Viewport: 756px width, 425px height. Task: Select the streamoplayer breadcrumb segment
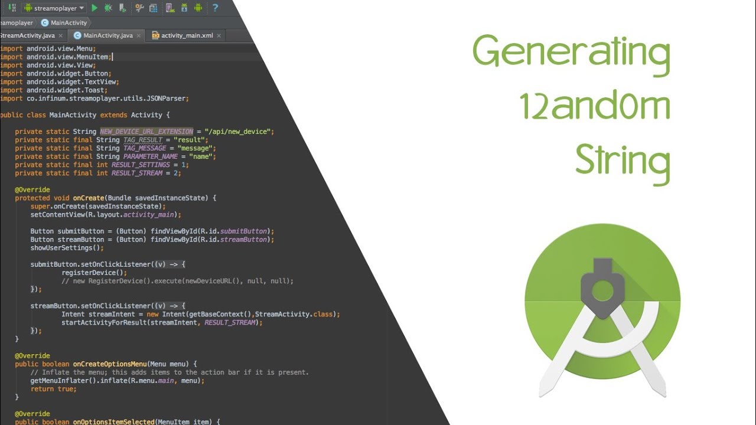tap(17, 23)
